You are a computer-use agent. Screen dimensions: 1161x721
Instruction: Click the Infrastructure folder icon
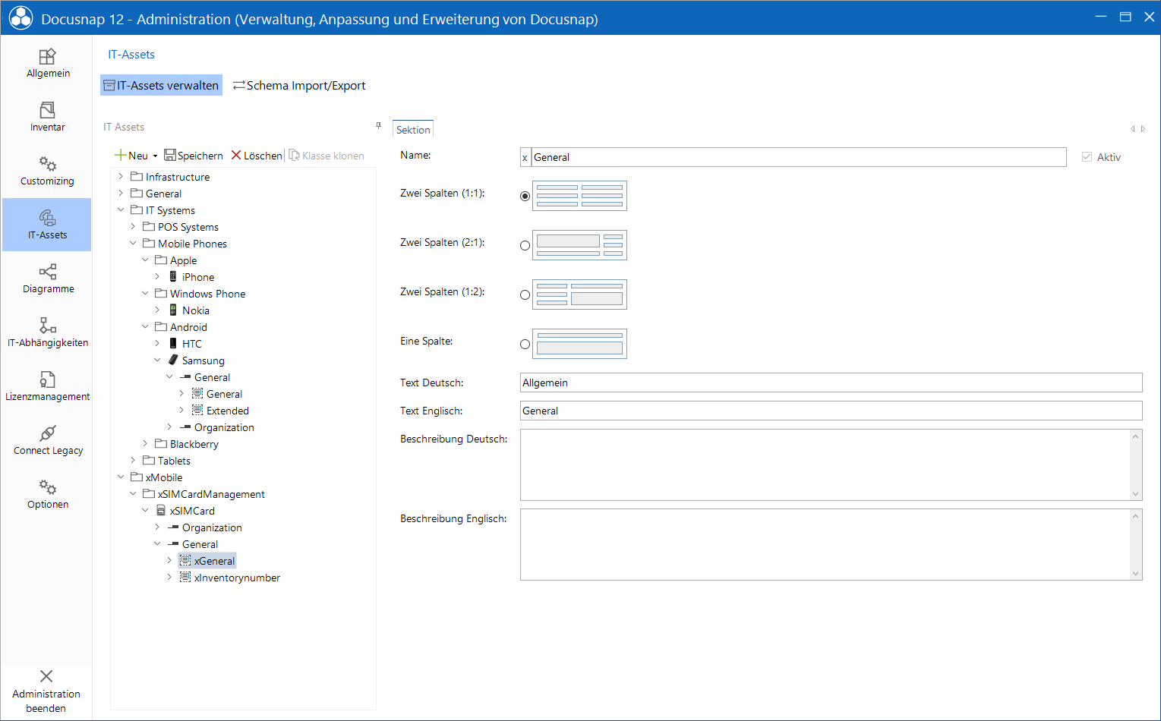[137, 176]
